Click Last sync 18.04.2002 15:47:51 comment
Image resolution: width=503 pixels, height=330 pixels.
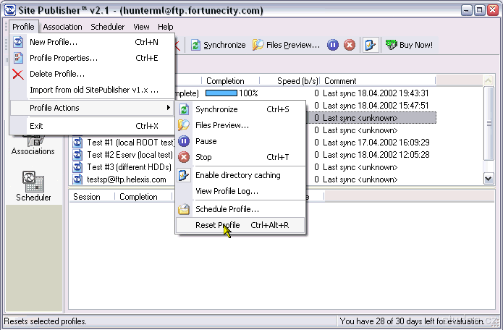click(x=376, y=106)
